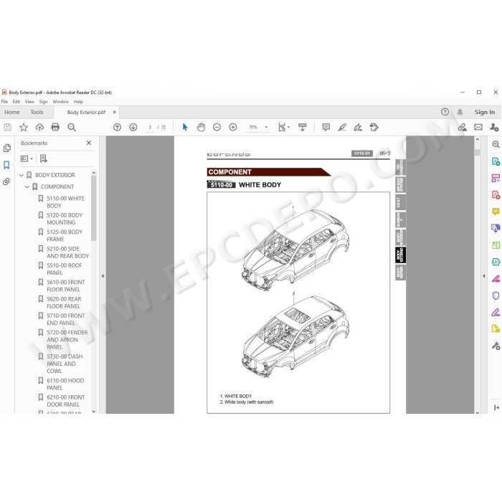
Task: Close the Body Exterior.pdf tab
Action: coord(114,112)
